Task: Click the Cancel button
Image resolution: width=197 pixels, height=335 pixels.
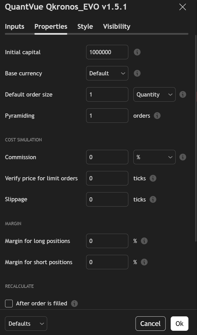Action: coord(150,324)
